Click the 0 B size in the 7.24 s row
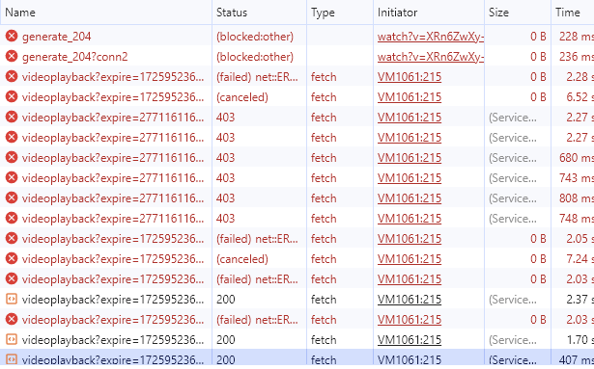 coord(538,259)
